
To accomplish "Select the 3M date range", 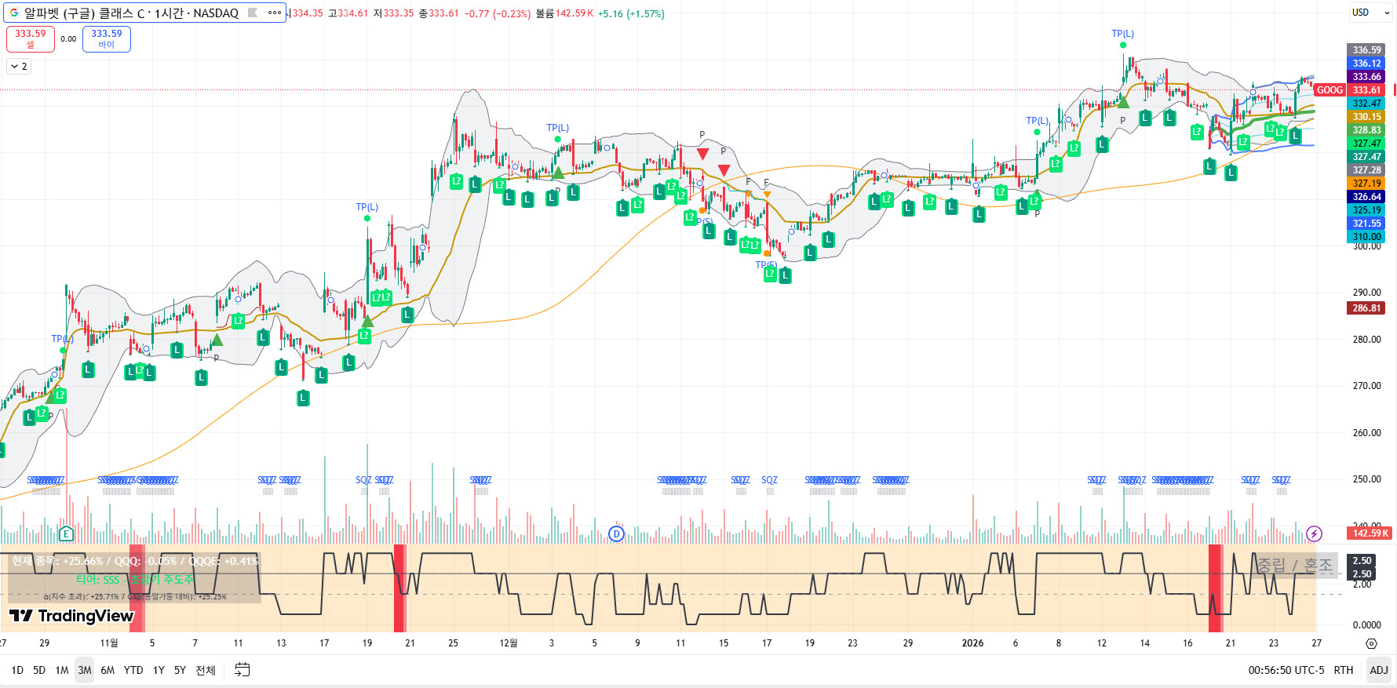I will (x=85, y=670).
